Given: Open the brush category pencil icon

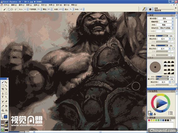Looking at the screenshot, I should point(144,9).
